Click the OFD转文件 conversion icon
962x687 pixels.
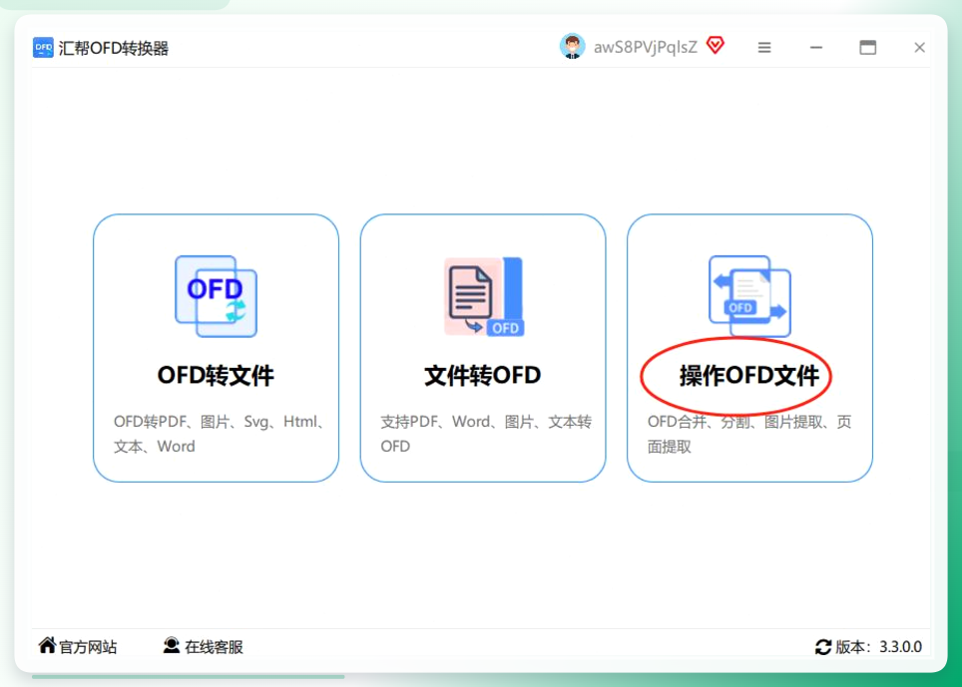click(216, 296)
